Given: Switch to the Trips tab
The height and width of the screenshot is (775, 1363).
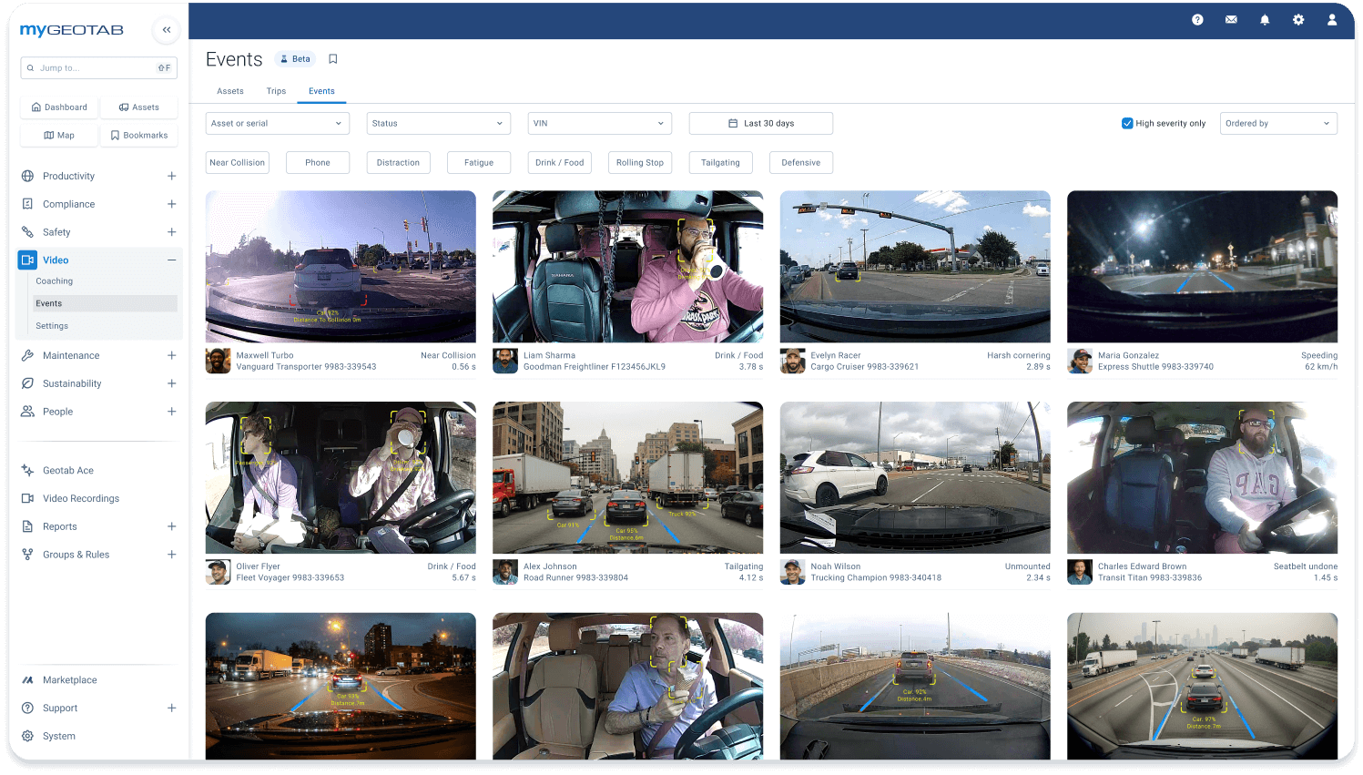Looking at the screenshot, I should click(x=276, y=91).
